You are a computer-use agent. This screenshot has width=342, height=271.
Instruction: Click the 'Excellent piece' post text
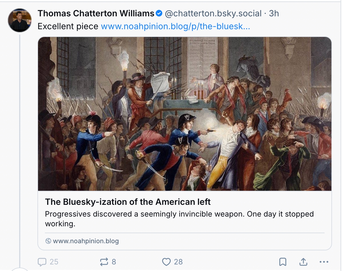click(68, 27)
